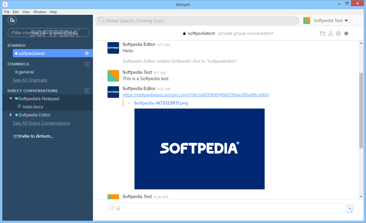Click the document icon beside todo.docx
This screenshot has width=366, height=223.
click(x=19, y=107)
